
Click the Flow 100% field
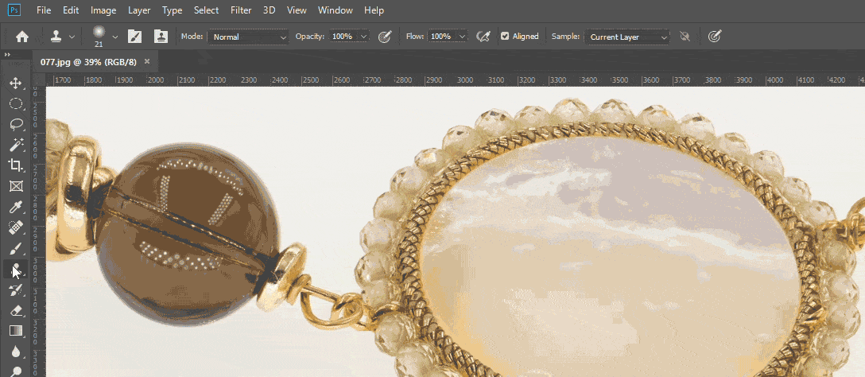[x=441, y=37]
